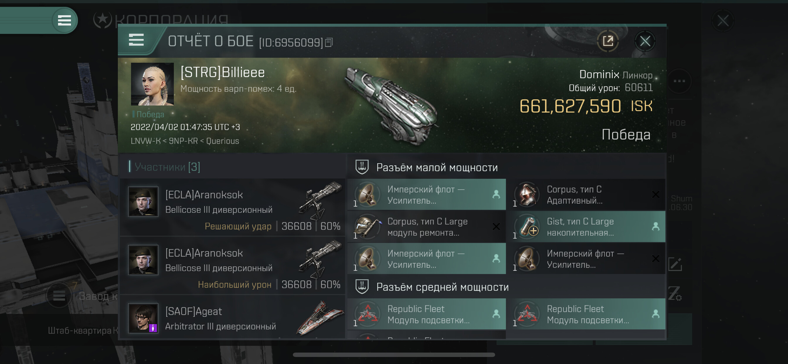This screenshot has height=364, width=788.
Task: Open Aranoksok's top damage participant entry
Action: click(x=232, y=266)
